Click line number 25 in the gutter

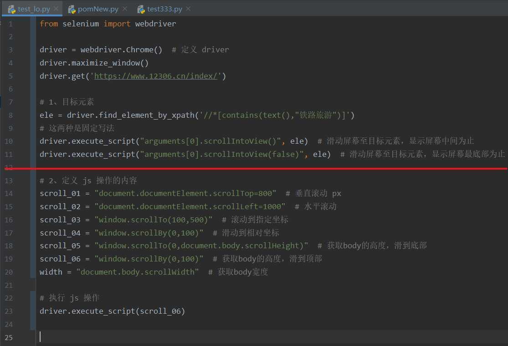click(x=9, y=338)
